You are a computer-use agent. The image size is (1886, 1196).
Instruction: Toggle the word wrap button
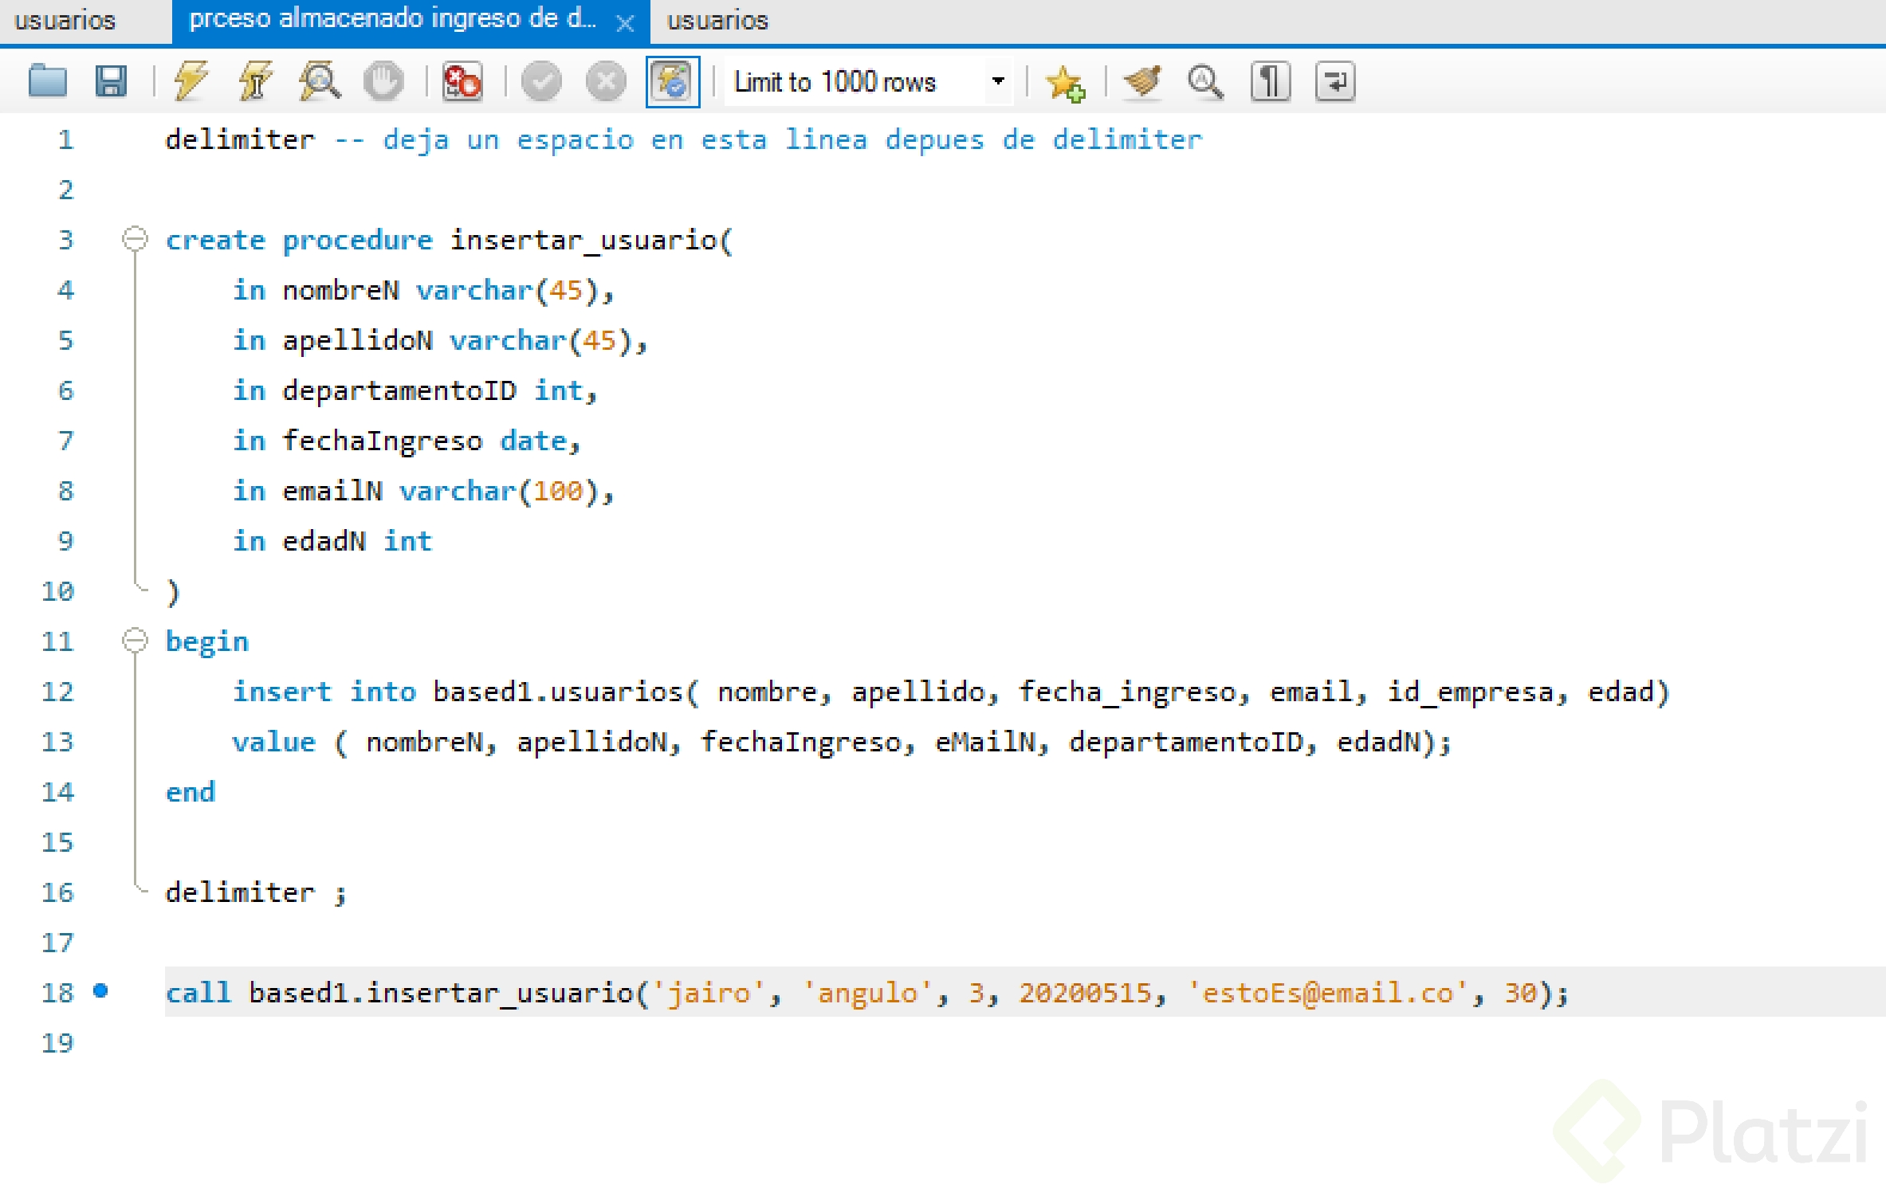coord(1334,81)
